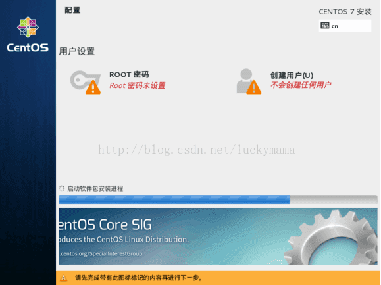
Task: Click the warning icon in bottom bar
Action: (63, 278)
